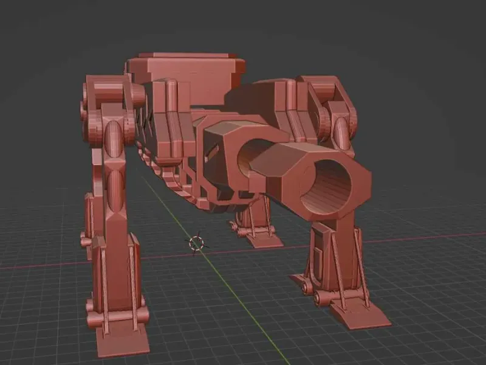Select the red mech model by its cannon muzzle
This screenshot has width=486, height=365.
[x=326, y=186]
